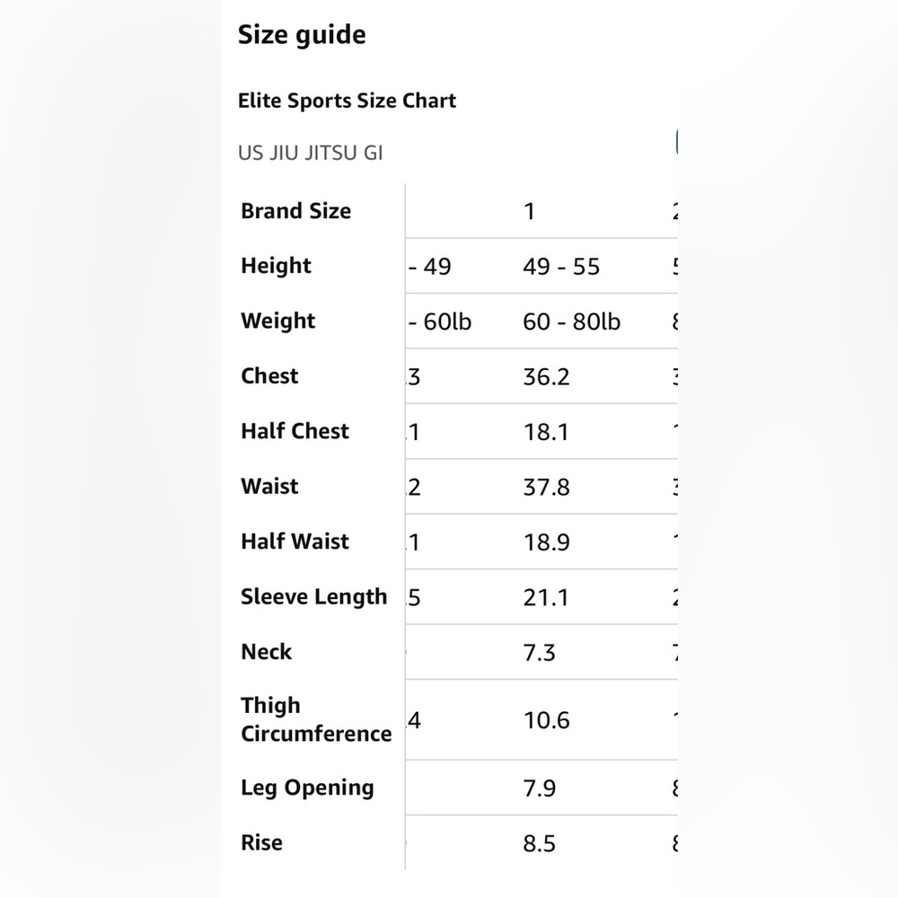
Task: Select the Brand Size row header
Action: point(295,211)
